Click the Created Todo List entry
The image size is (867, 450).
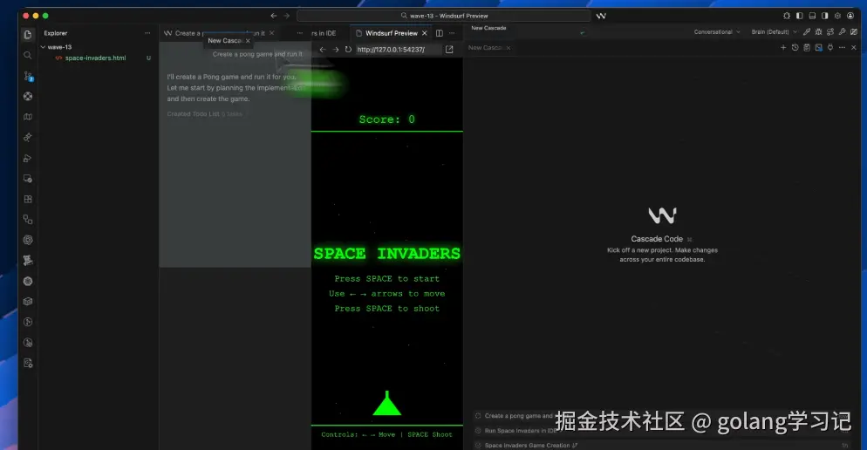pyautogui.click(x=204, y=114)
